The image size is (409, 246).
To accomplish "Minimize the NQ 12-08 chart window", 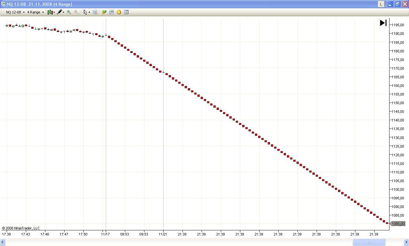I will coord(390,4).
